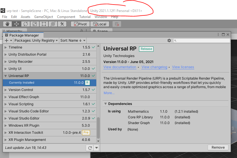The image size is (237, 158).
Task: Open View licenses link
Action: [183, 67]
